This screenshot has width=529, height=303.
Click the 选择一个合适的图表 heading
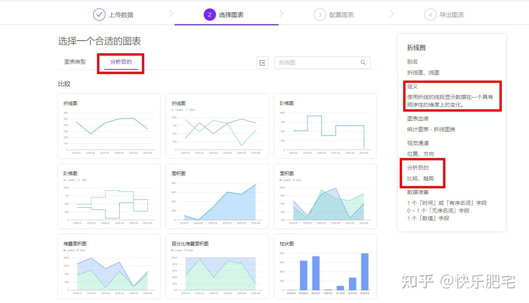pyautogui.click(x=100, y=41)
